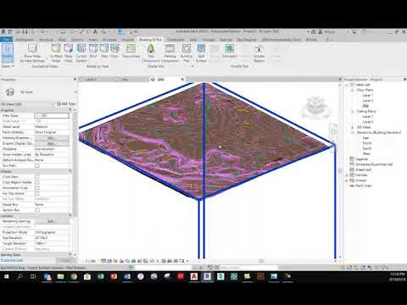
Task: Switch to the Level 1 view tab
Action: point(91,80)
